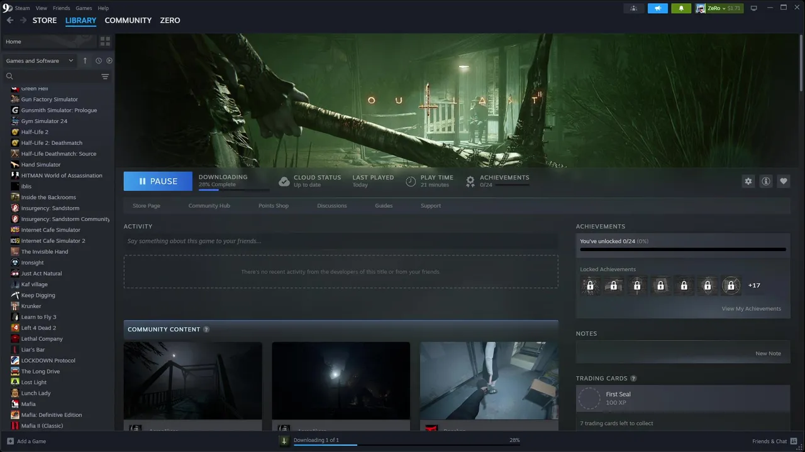The height and width of the screenshot is (452, 805).
Task: Click the 28% Complete downloading progress bar
Action: 233,190
